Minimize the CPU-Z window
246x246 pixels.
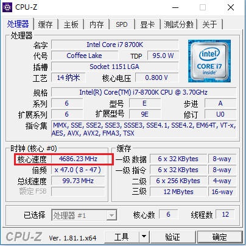coord(175,7)
